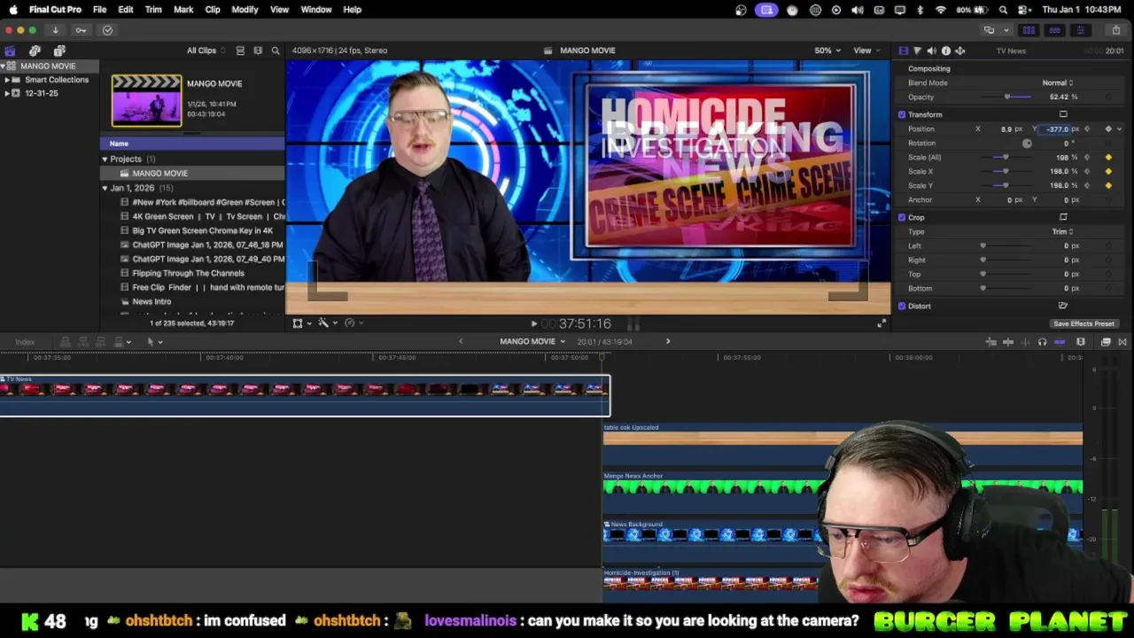Open the Edit menu

[126, 10]
